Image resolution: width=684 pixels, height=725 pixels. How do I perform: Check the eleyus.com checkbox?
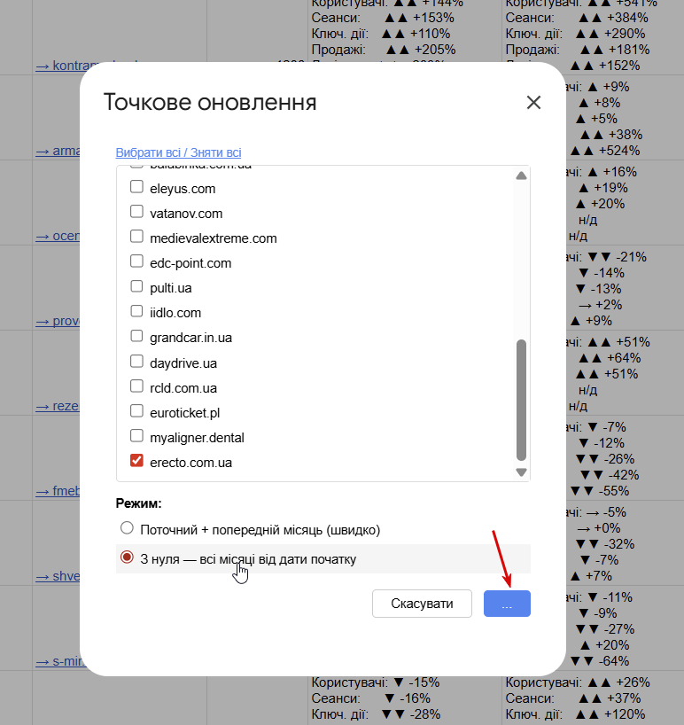(136, 187)
